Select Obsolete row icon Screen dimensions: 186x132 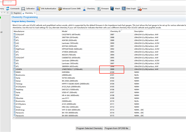[15, 98]
